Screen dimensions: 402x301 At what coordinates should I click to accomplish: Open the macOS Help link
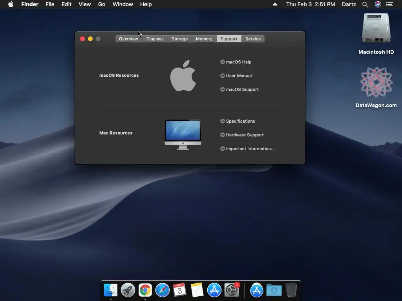(x=239, y=62)
